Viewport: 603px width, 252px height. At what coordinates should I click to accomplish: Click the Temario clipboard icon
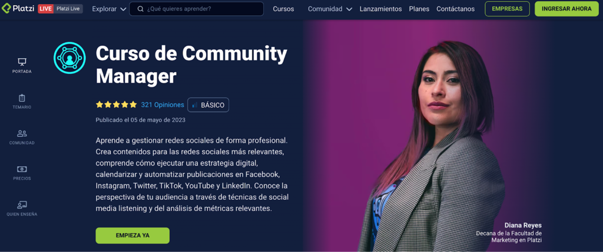(x=22, y=98)
